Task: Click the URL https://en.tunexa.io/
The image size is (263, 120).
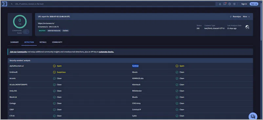Action: (46, 23)
